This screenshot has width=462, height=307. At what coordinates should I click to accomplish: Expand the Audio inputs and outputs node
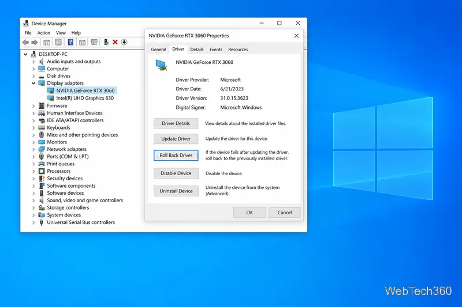[x=33, y=62]
